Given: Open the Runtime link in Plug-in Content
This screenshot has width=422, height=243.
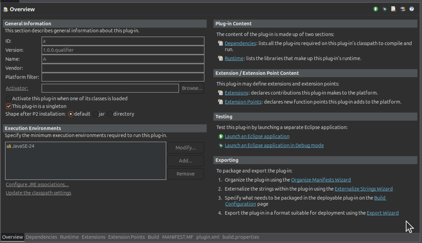Looking at the screenshot, I should 234,58.
